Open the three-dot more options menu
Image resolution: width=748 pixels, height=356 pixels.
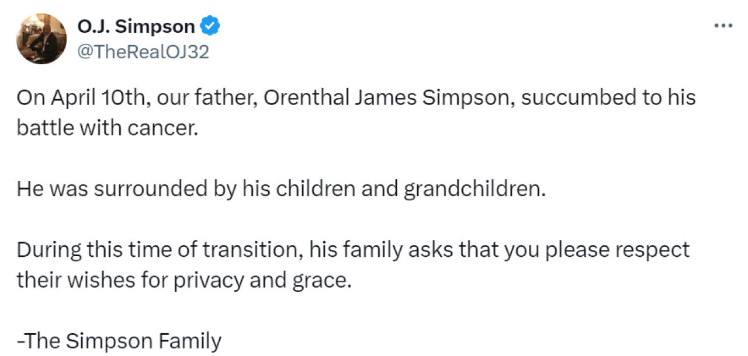(723, 26)
